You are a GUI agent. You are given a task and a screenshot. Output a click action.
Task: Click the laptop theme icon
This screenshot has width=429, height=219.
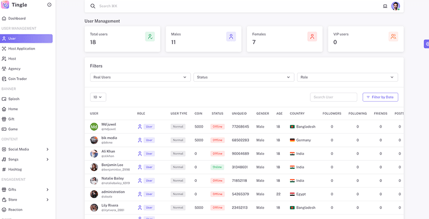pyautogui.click(x=385, y=6)
